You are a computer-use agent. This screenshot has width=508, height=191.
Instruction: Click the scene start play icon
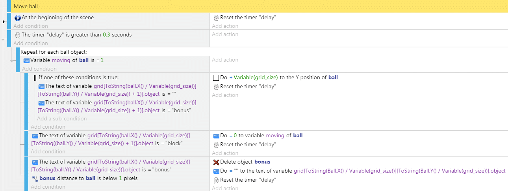(x=17, y=18)
